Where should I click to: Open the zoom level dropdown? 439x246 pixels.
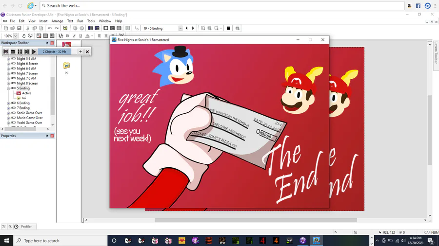click(16, 35)
